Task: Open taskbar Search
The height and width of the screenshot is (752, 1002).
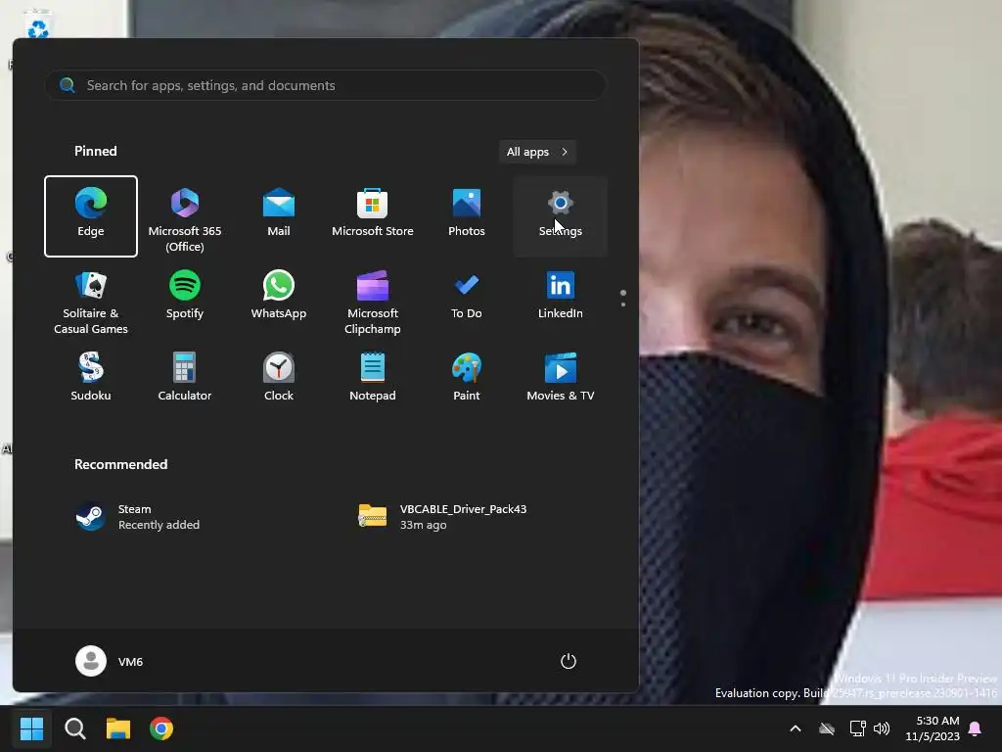Action: tap(74, 728)
